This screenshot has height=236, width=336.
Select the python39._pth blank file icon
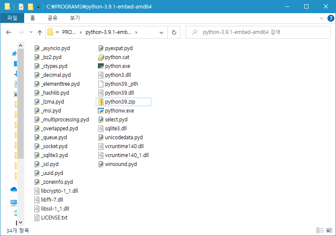101,84
